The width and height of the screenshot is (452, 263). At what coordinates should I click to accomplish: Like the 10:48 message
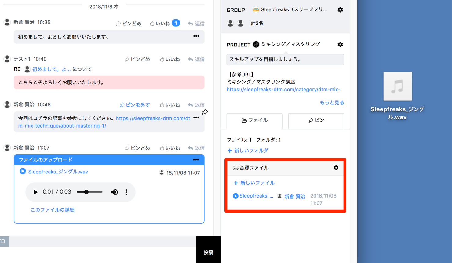(x=169, y=105)
